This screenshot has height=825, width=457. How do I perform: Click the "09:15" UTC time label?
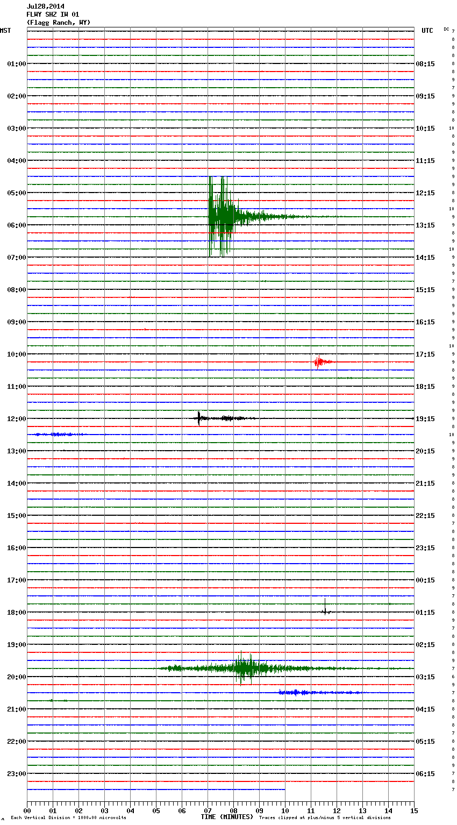(425, 96)
